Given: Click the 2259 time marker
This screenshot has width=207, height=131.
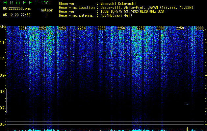Looking at the screenshot, I should pyautogui.click(x=180, y=28).
